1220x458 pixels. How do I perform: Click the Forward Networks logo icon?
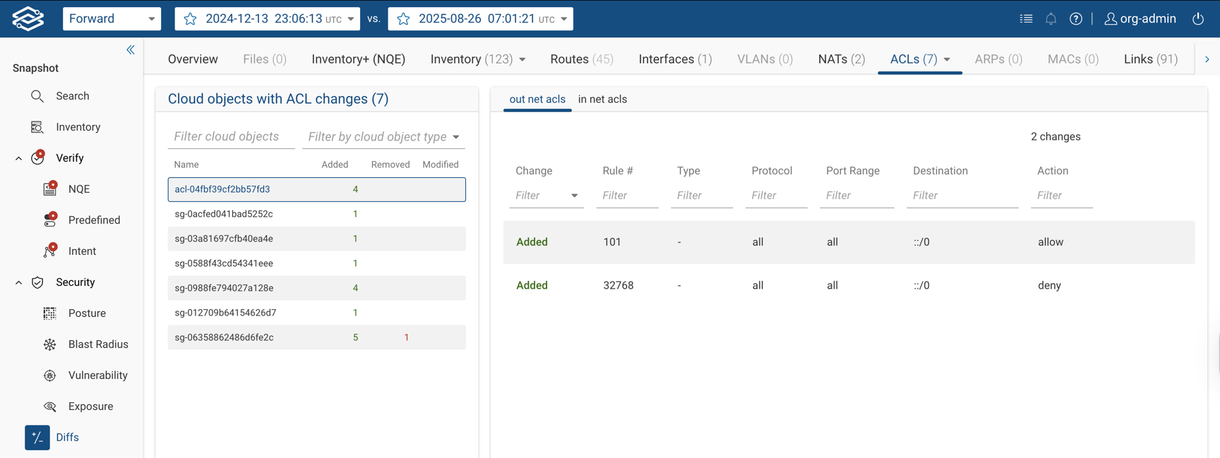tap(28, 18)
